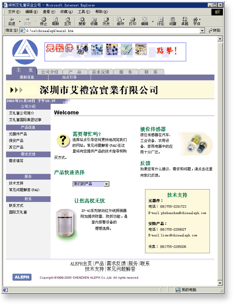Image resolution: width=234 pixels, height=304 pixels.
Task: Click the 液位传感器 heading link
Action: (153, 129)
